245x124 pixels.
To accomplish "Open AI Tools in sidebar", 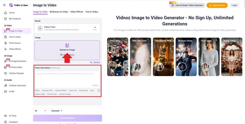I will pos(13,116).
